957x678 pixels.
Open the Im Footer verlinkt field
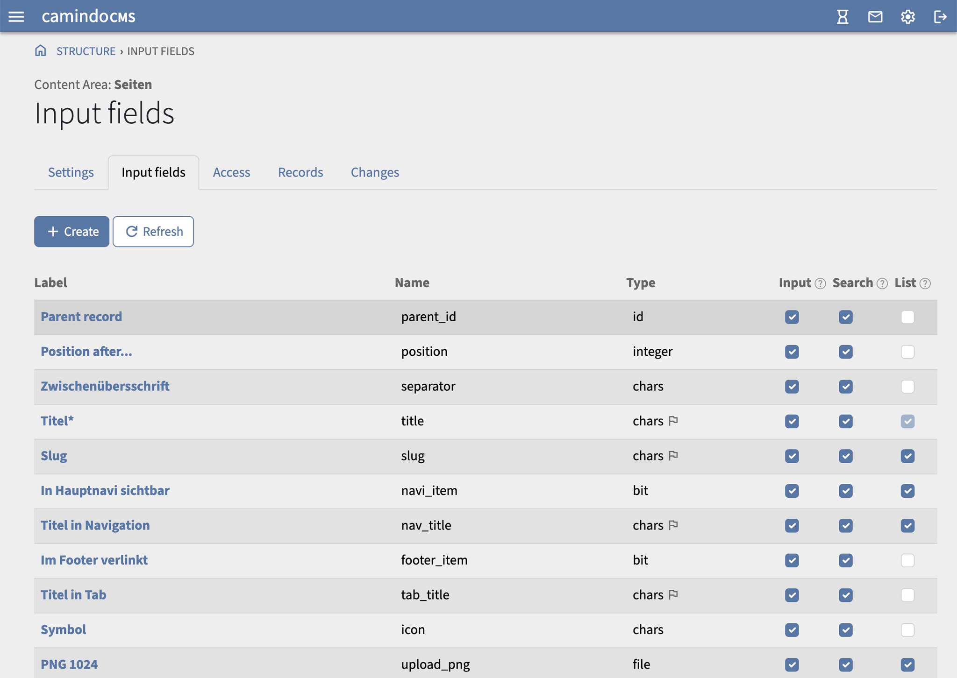94,560
